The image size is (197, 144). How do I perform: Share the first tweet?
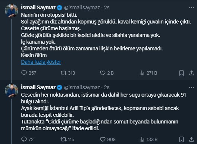click(x=191, y=73)
